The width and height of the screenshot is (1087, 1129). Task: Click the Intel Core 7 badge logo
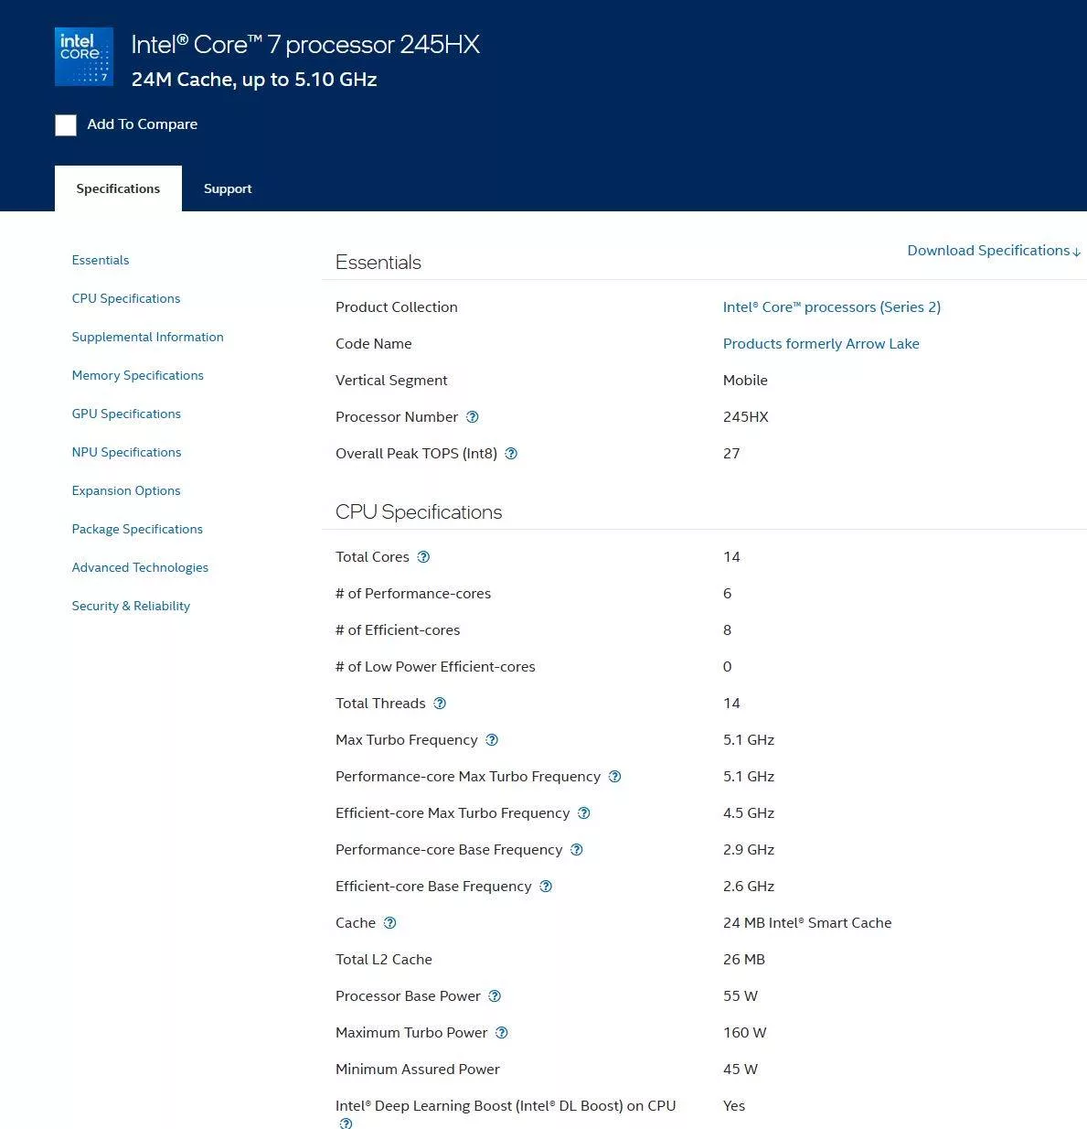(84, 57)
